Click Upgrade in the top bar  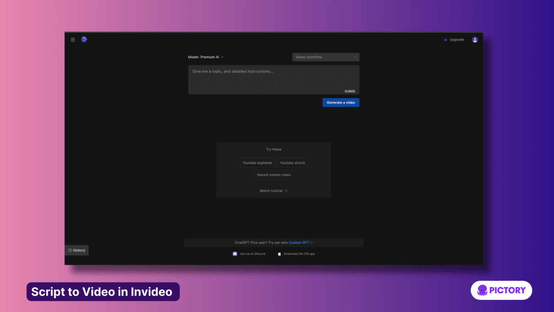(x=456, y=39)
